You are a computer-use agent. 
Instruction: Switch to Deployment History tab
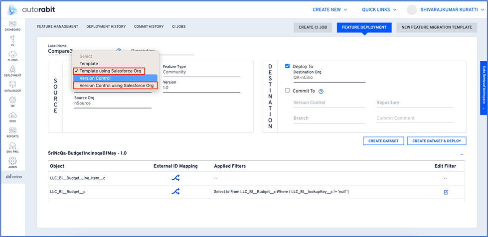[x=106, y=26]
